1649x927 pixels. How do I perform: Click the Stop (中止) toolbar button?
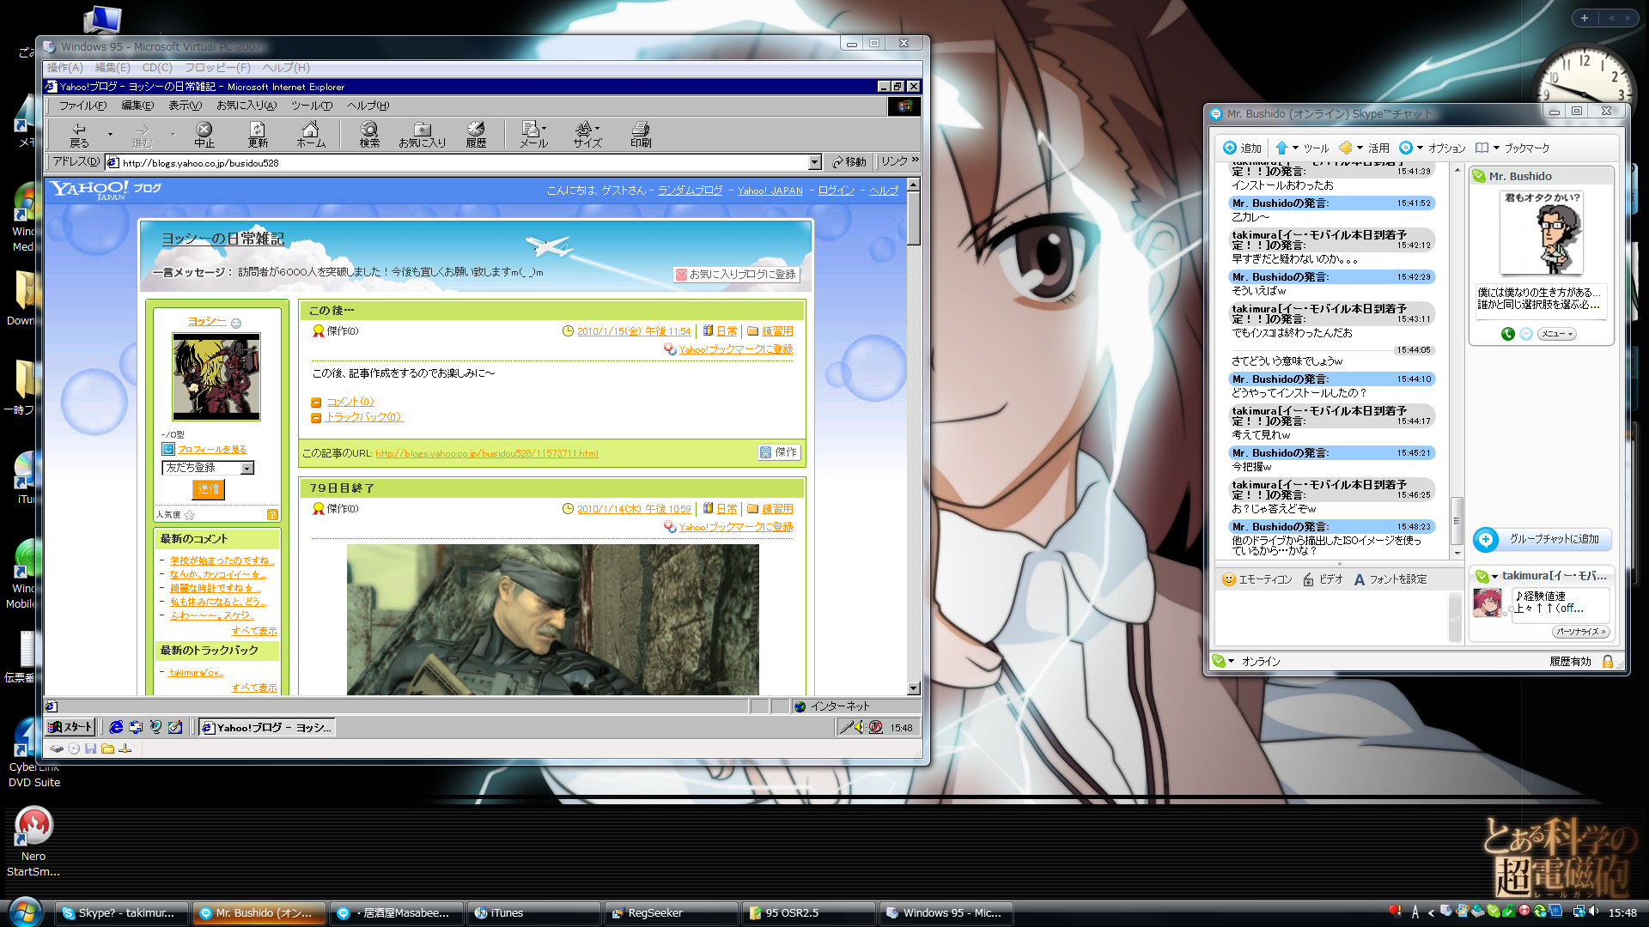[x=204, y=134]
